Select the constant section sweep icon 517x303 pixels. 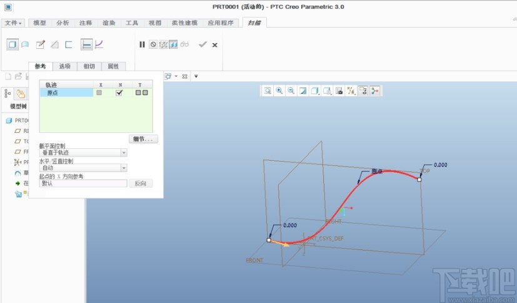[x=86, y=44]
